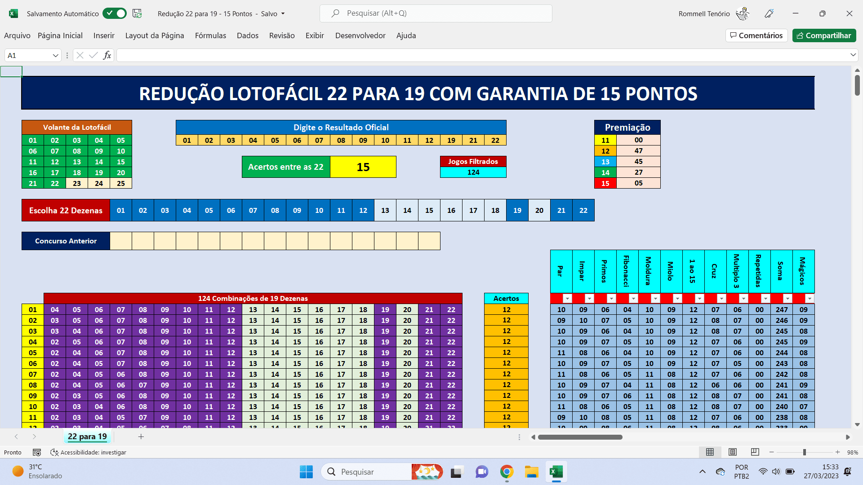Expand the Name Box dropdown showing A1
Viewport: 863px width, 485px height.
56,56
